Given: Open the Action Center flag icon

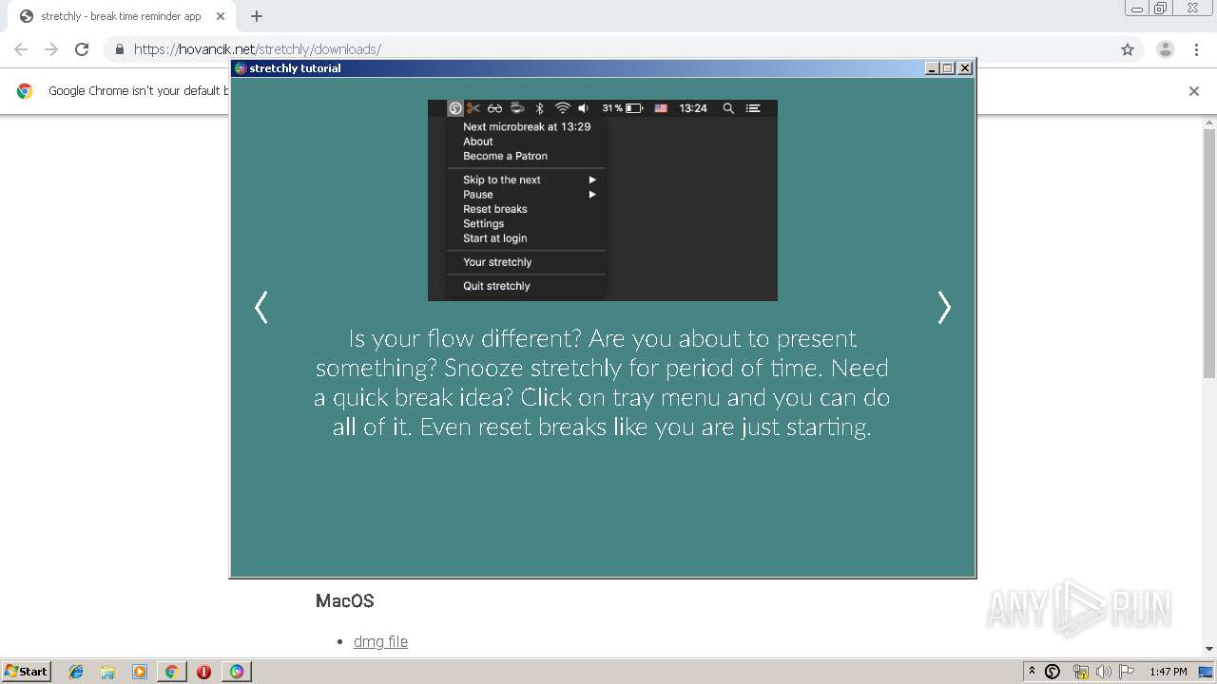Looking at the screenshot, I should pos(1127,672).
